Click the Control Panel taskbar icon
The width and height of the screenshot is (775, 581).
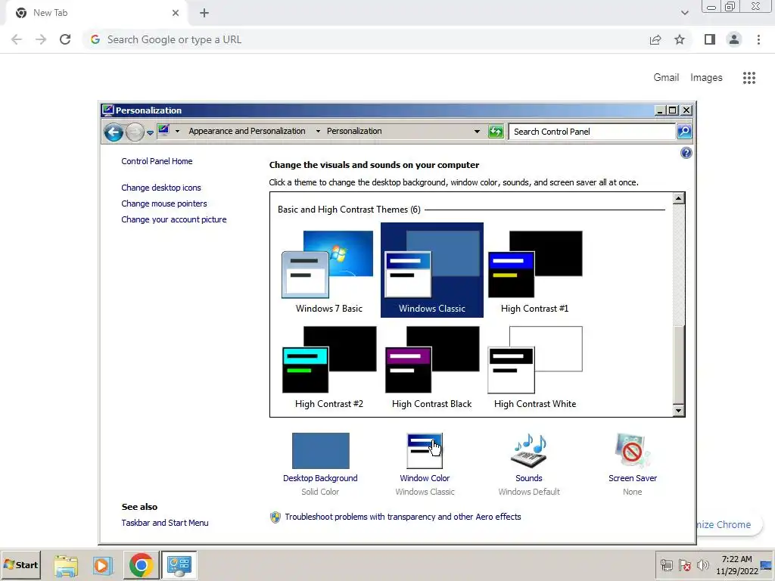tap(179, 564)
